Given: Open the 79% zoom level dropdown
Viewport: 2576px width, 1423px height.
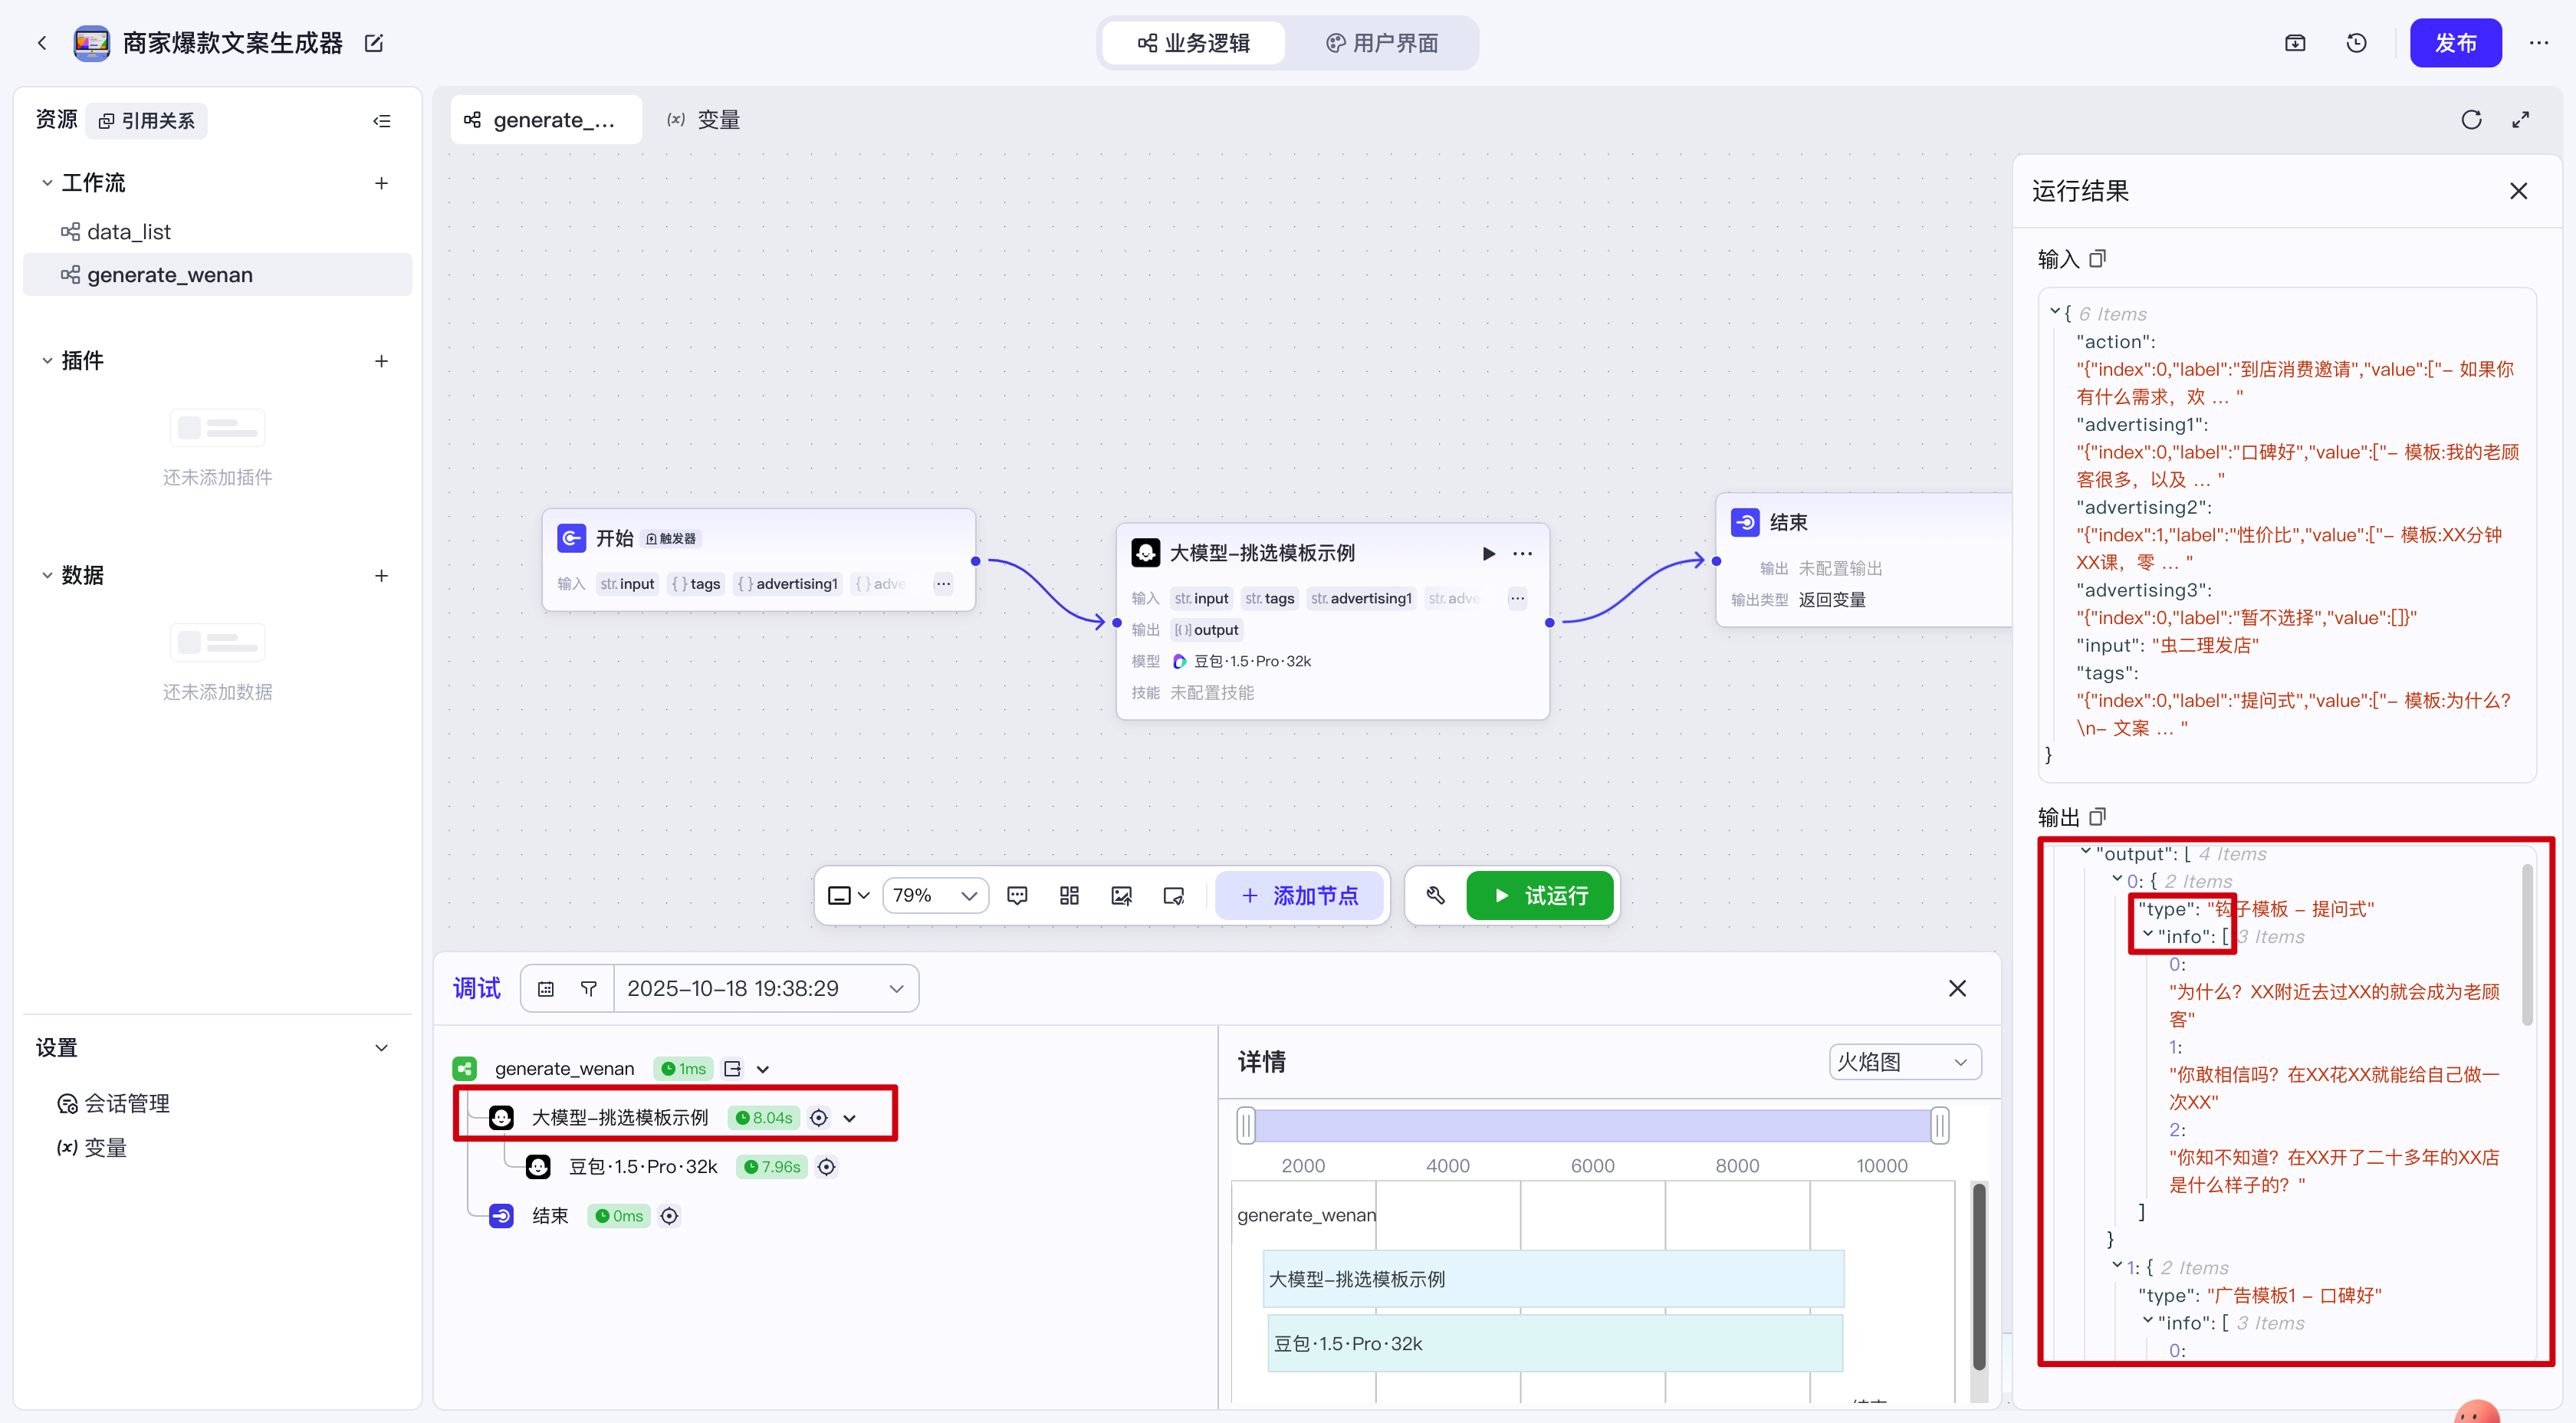Looking at the screenshot, I should click(935, 895).
